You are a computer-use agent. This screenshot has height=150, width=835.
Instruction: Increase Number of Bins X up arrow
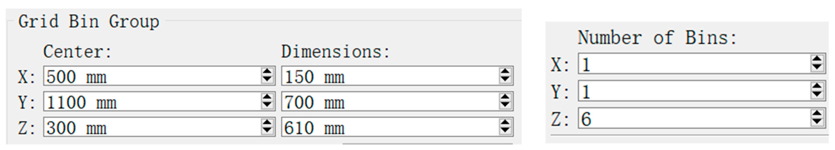coord(817,60)
